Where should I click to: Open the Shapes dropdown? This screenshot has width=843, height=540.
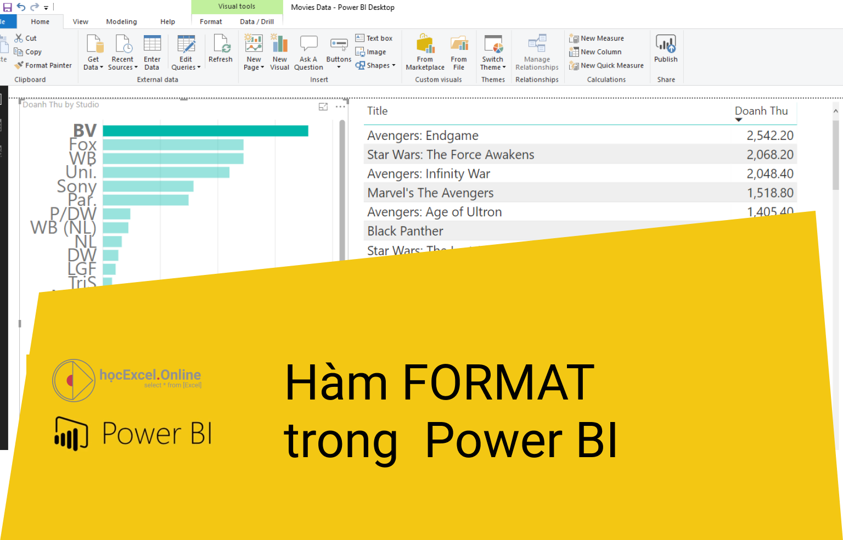(x=375, y=65)
